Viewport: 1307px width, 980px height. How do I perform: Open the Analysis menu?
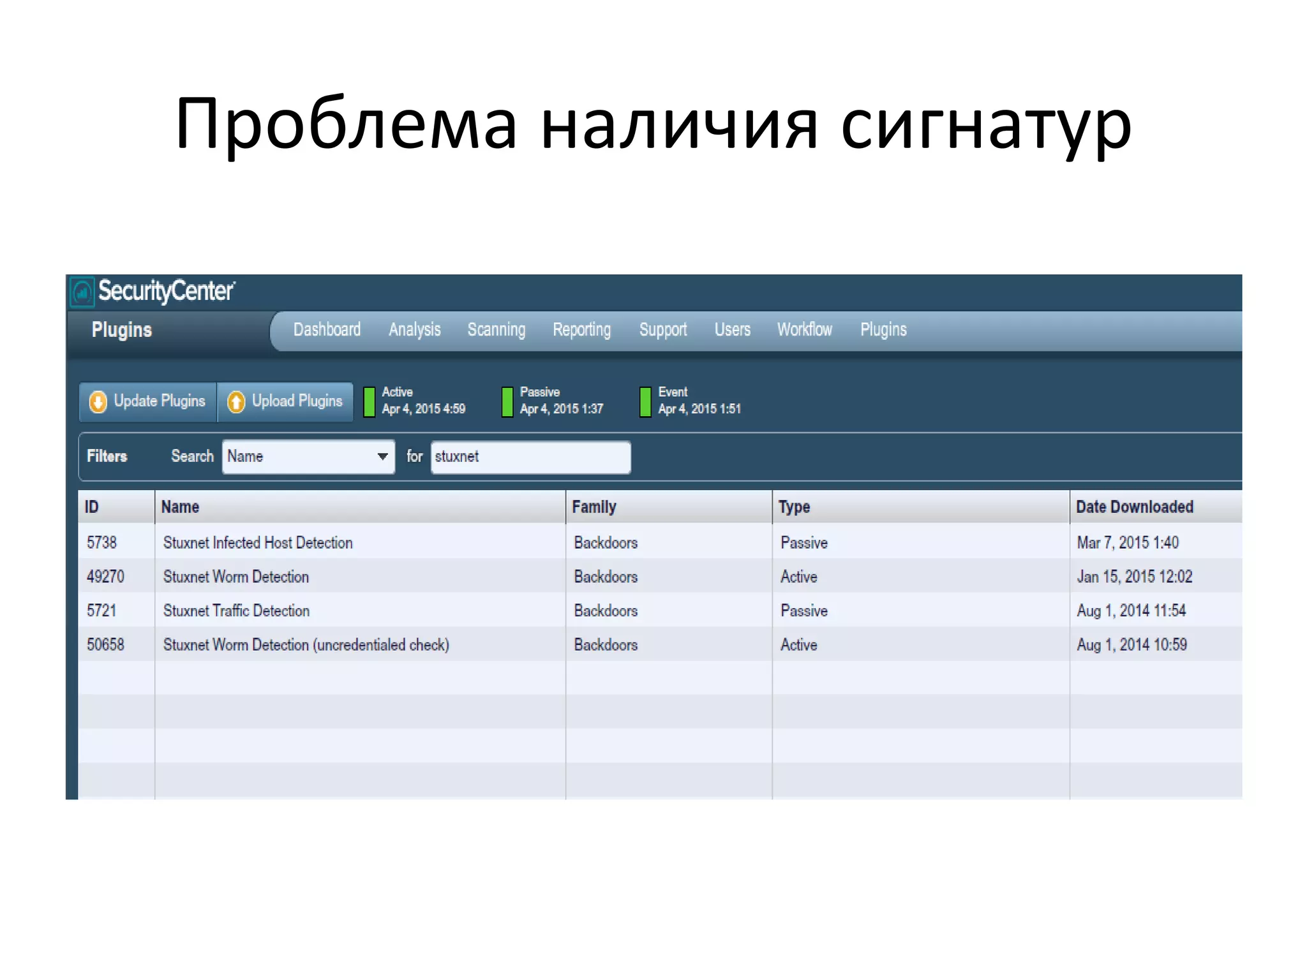(x=415, y=330)
